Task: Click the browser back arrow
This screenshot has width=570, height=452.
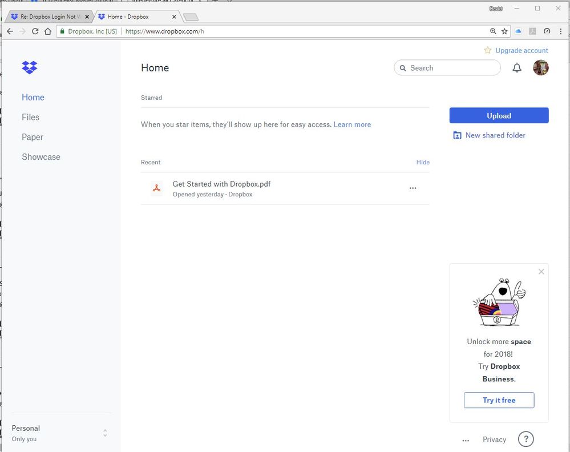Action: 10,31
